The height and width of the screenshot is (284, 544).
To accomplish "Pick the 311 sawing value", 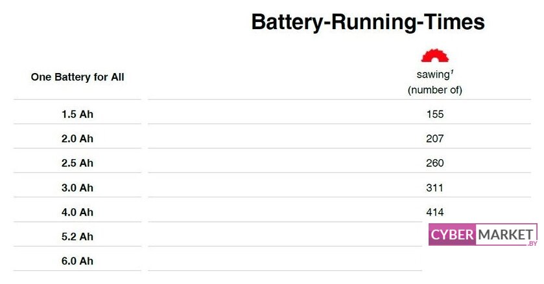I will (x=434, y=188).
